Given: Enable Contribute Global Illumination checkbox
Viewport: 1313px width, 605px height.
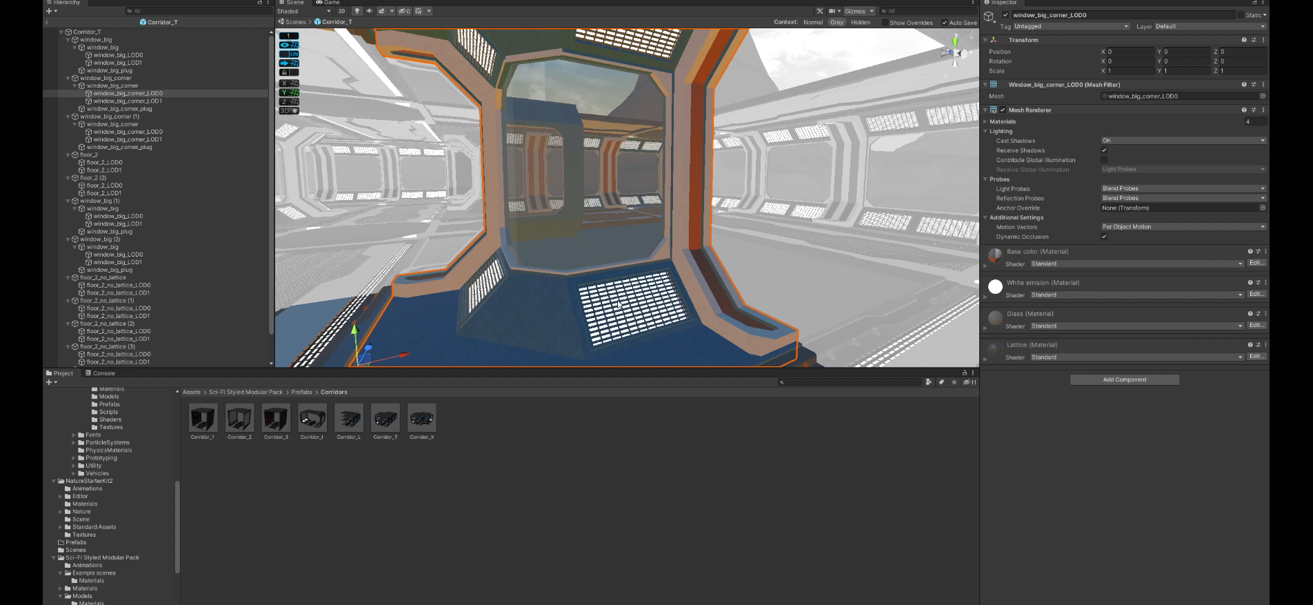Looking at the screenshot, I should coord(1104,160).
